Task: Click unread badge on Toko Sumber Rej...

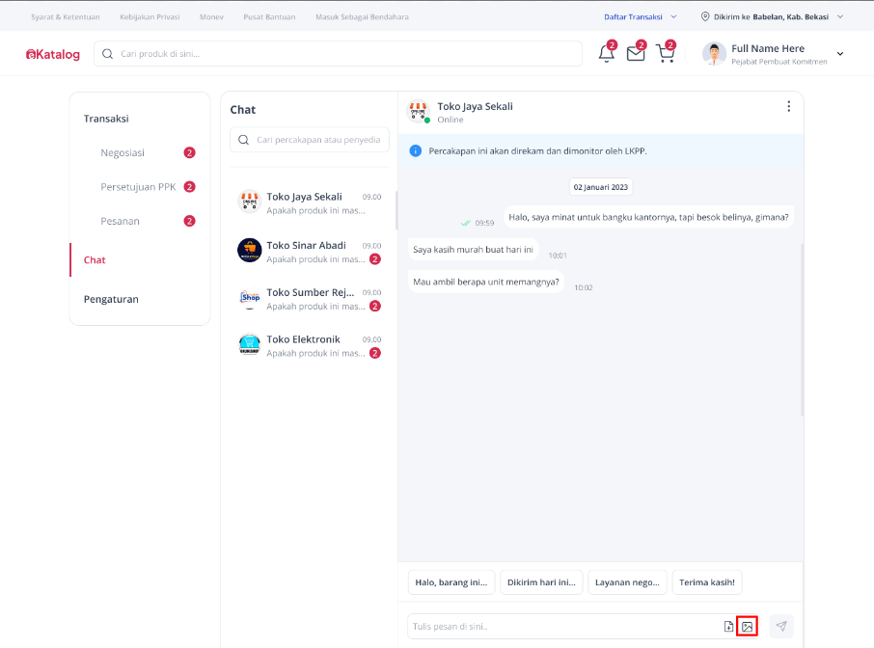Action: 375,306
